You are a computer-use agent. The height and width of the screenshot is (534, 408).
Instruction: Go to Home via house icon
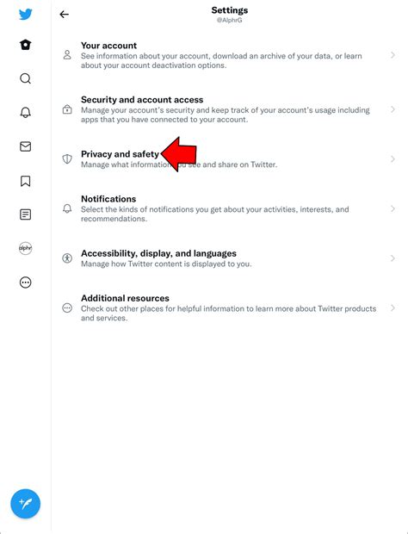point(26,45)
